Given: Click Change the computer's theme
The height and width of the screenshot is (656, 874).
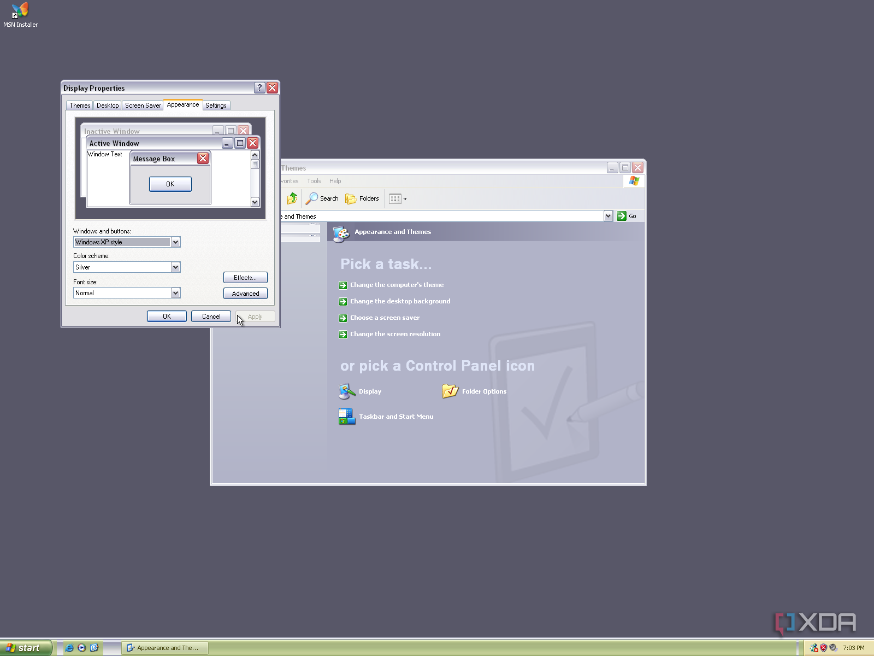Looking at the screenshot, I should coord(397,285).
